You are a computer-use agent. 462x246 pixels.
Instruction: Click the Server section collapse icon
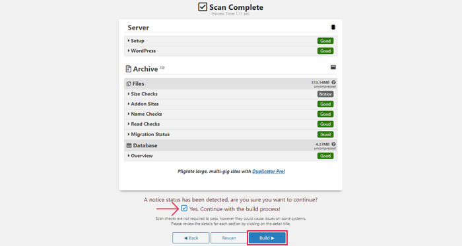(x=333, y=28)
